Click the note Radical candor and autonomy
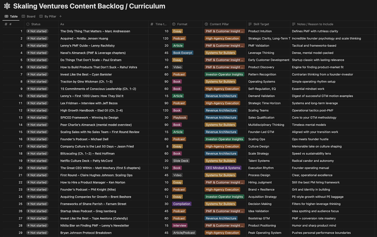 [x=313, y=161]
